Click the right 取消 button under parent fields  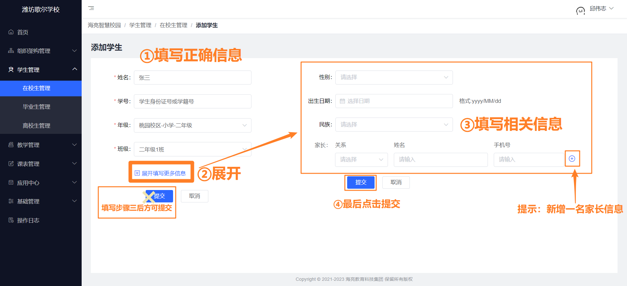click(x=396, y=182)
